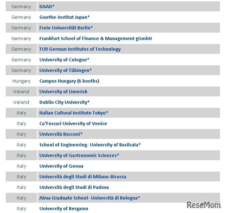
Task: Open Alma Graduate School Bologna link
Action: click(89, 198)
